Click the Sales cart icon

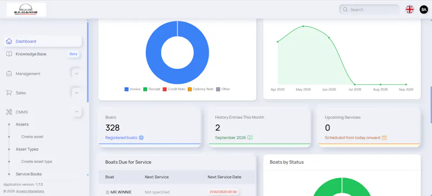[9, 93]
